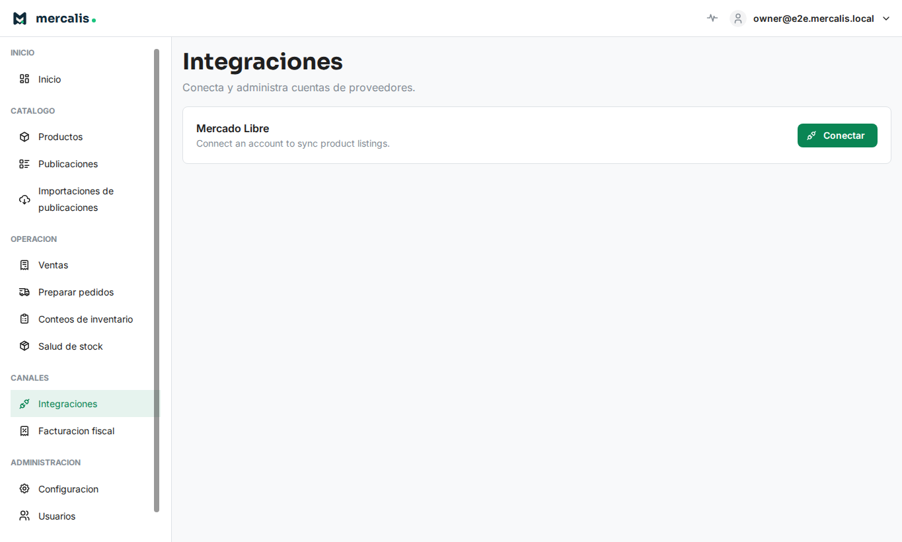Click the Mercalis logo icon
The width and height of the screenshot is (902, 542).
[20, 19]
